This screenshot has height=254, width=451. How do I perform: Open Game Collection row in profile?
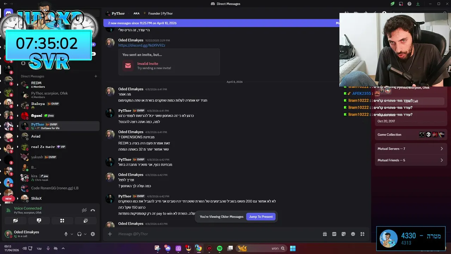[x=410, y=134]
